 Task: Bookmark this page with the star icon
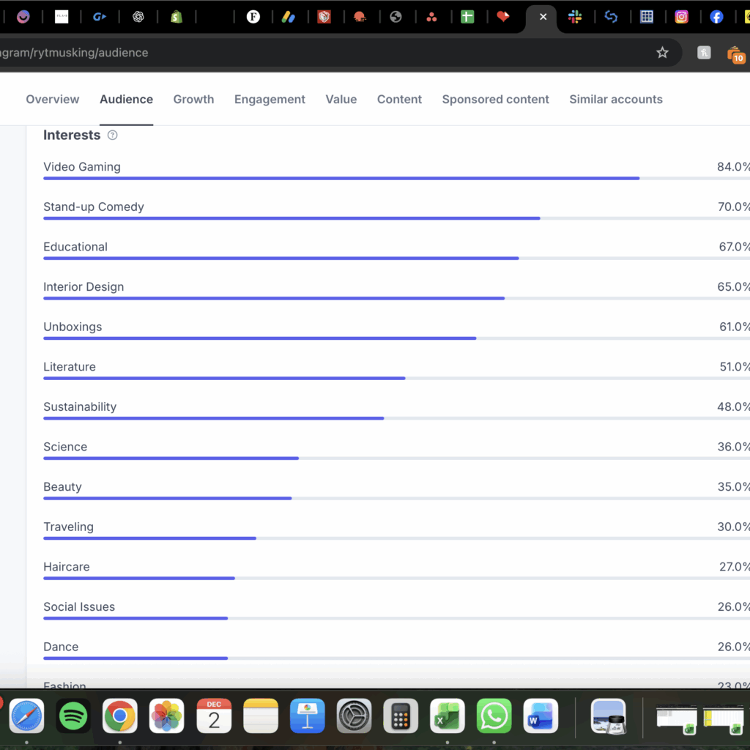662,53
